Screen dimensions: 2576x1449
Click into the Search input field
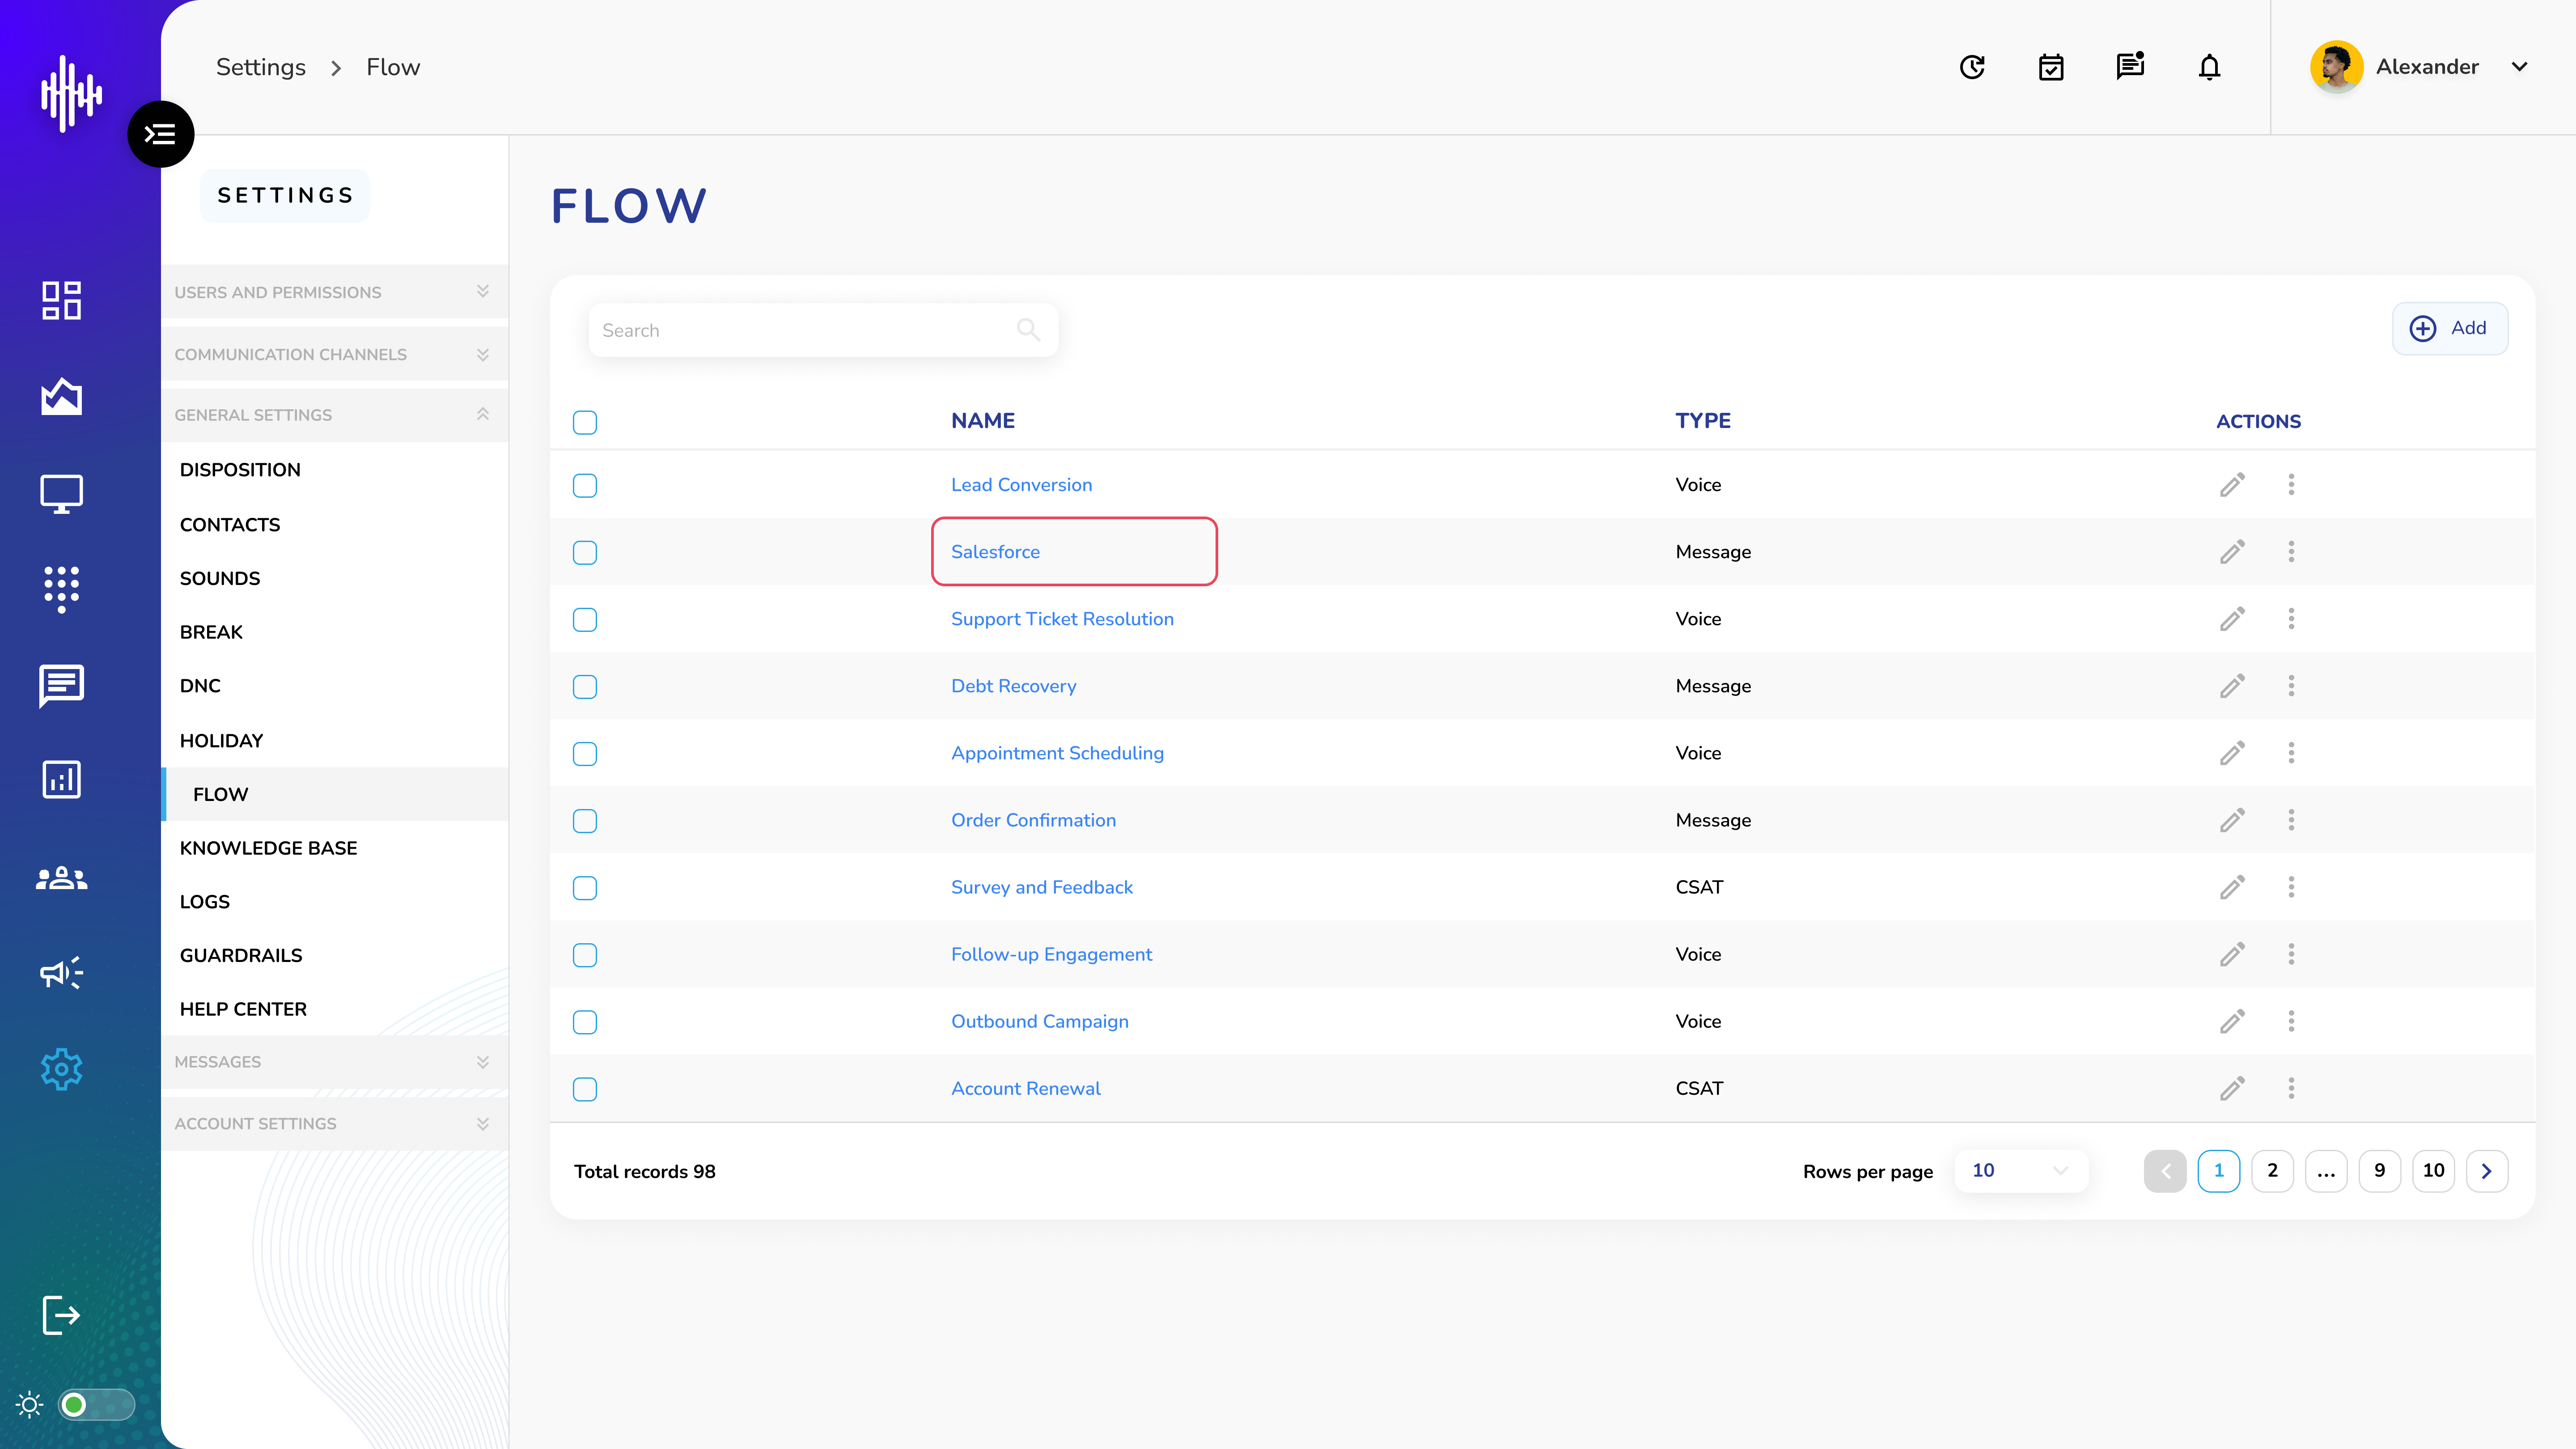click(822, 330)
